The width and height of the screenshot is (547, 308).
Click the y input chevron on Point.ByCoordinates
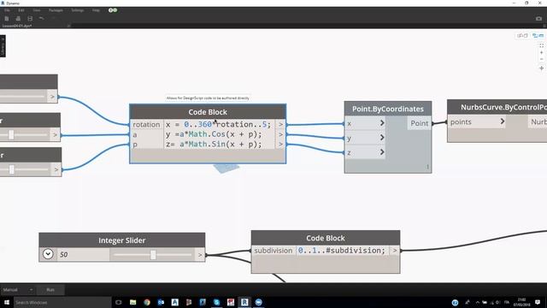(382, 138)
